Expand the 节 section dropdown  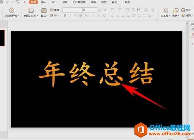(58, 16)
